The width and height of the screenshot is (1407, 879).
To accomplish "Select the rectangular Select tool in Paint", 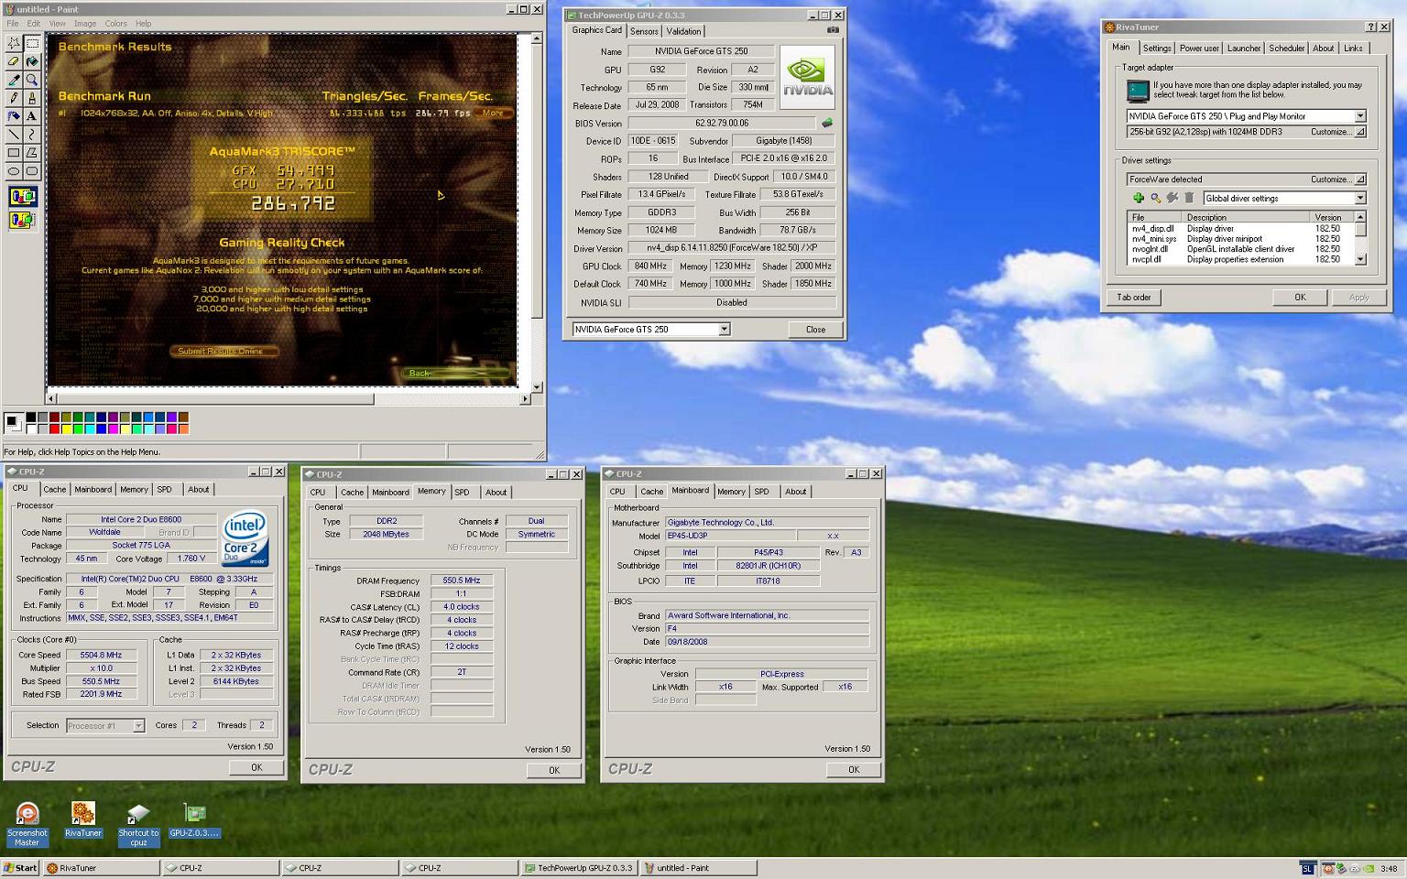I will click(x=32, y=43).
